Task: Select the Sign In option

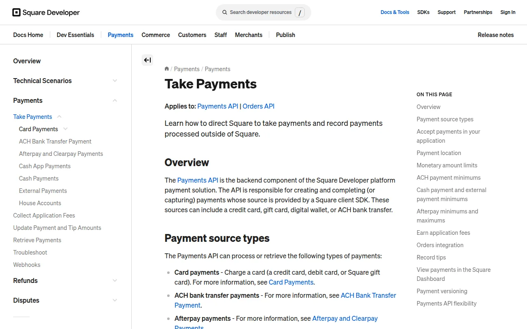Action: [508, 12]
